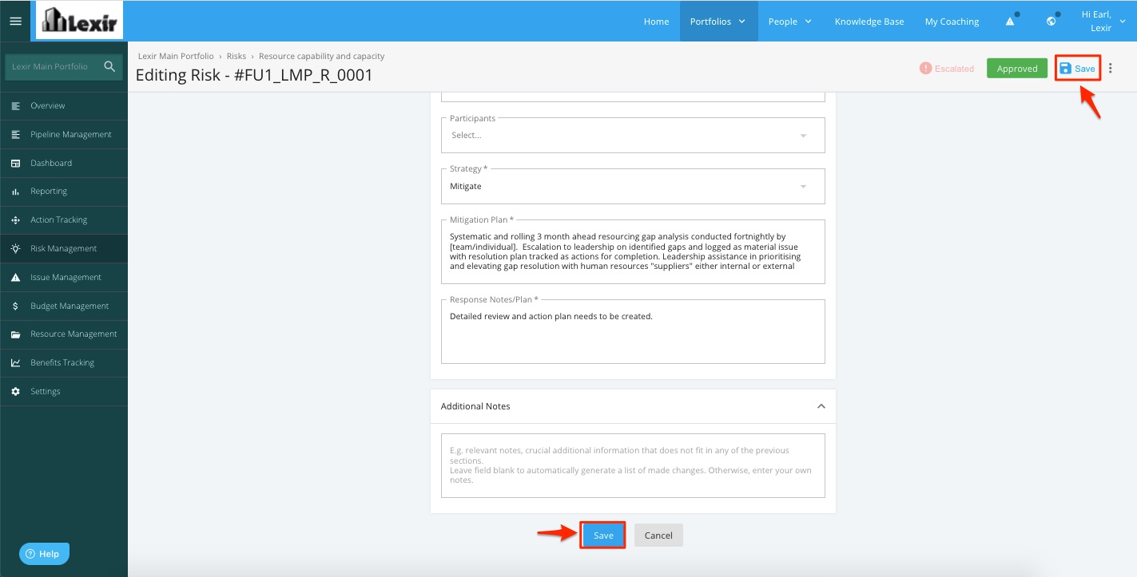Select Reporting in the sidebar

pyautogui.click(x=64, y=192)
